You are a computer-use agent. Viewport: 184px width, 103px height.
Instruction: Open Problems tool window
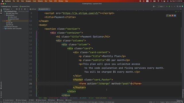[x=52, y=100]
